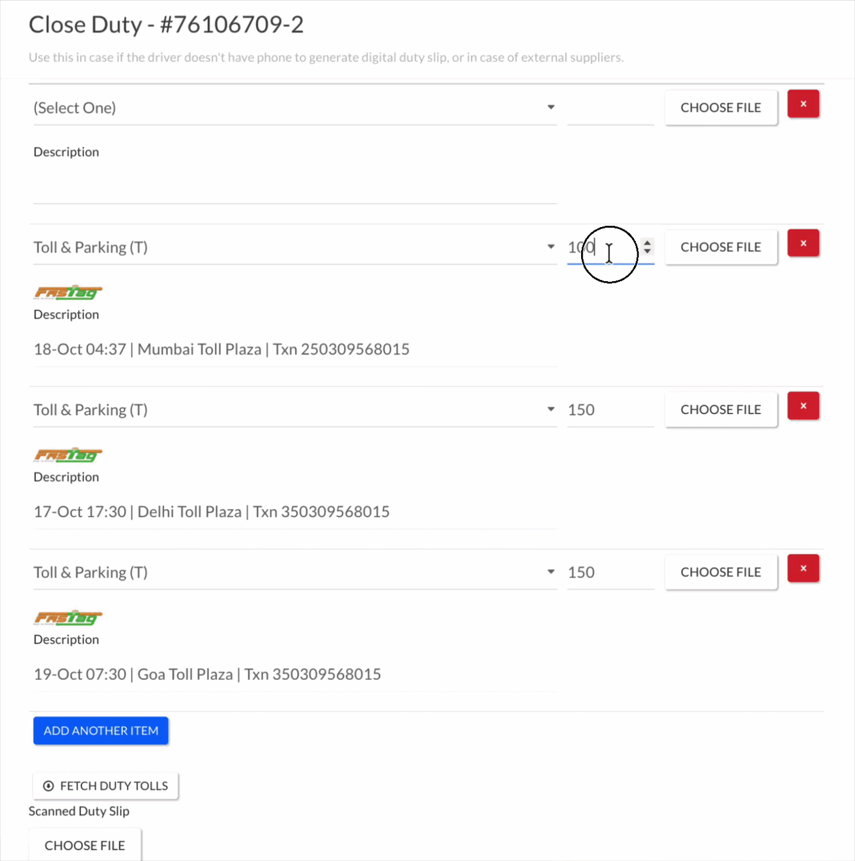Click FETCH DUTY TOLLS button
This screenshot has height=861, width=855.
click(106, 786)
